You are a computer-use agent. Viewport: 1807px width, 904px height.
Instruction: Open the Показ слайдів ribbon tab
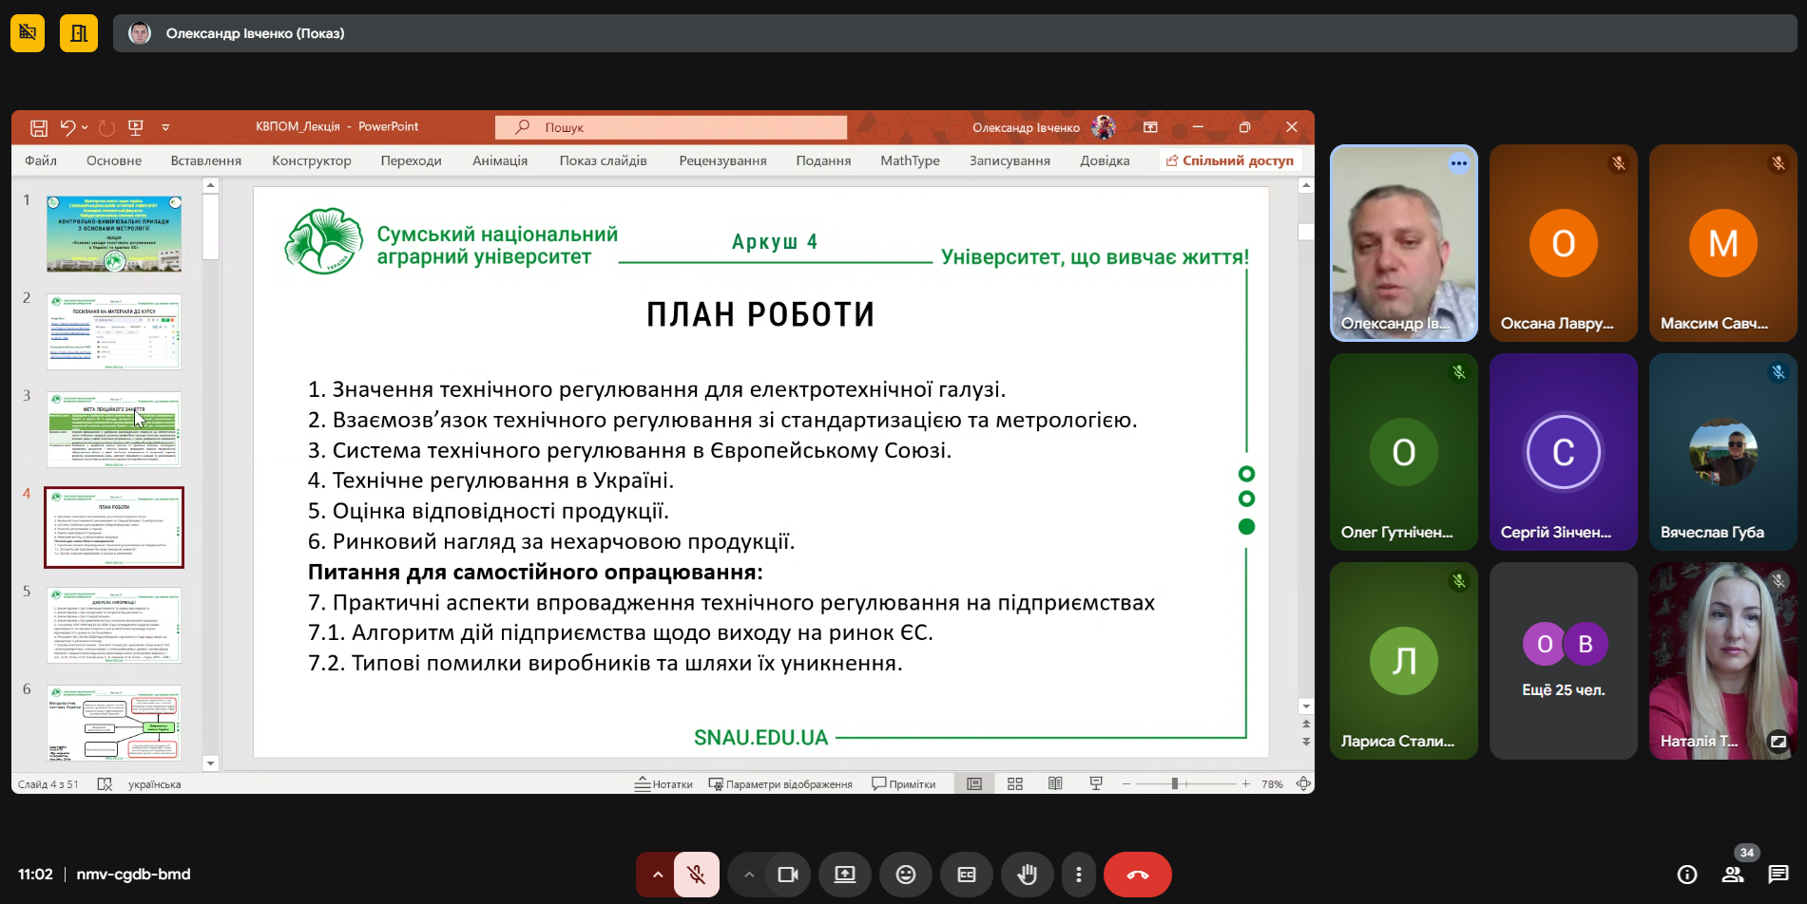point(603,160)
